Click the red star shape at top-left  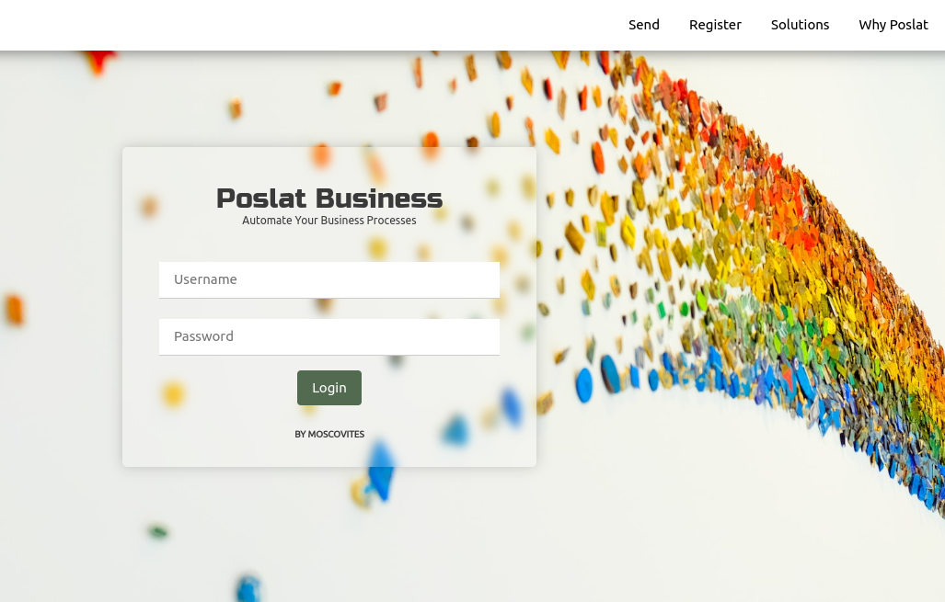[100, 62]
